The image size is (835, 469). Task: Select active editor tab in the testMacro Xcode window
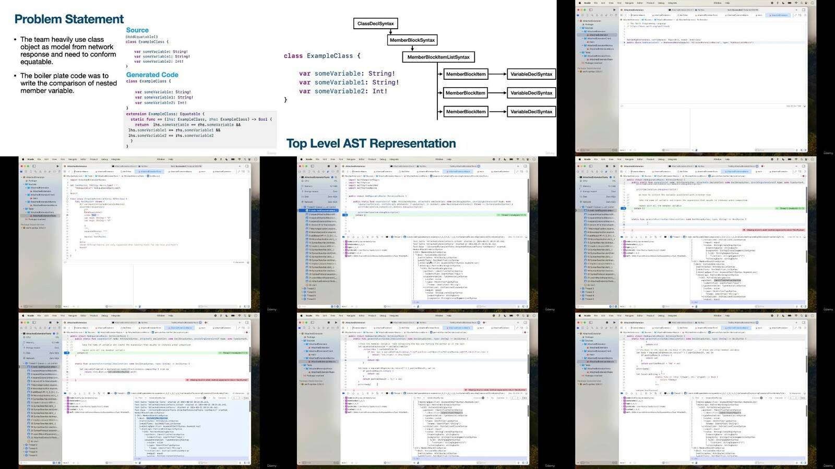pyautogui.click(x=149, y=172)
